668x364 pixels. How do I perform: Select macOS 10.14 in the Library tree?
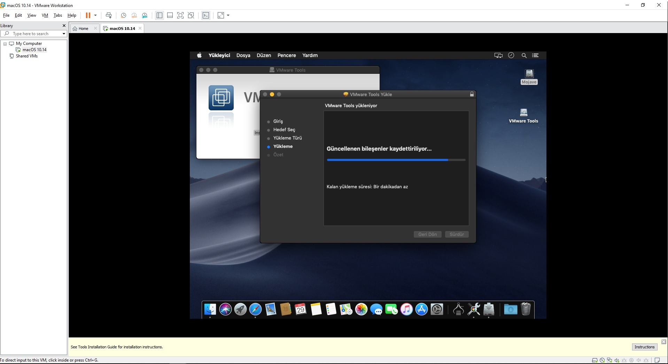(34, 50)
